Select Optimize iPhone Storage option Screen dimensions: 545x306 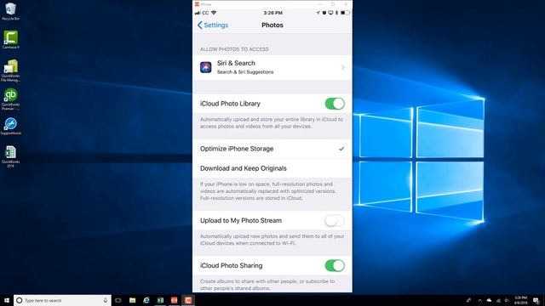pos(272,149)
